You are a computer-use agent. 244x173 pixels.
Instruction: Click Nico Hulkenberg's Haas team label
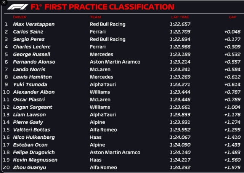pyautogui.click(x=95, y=137)
